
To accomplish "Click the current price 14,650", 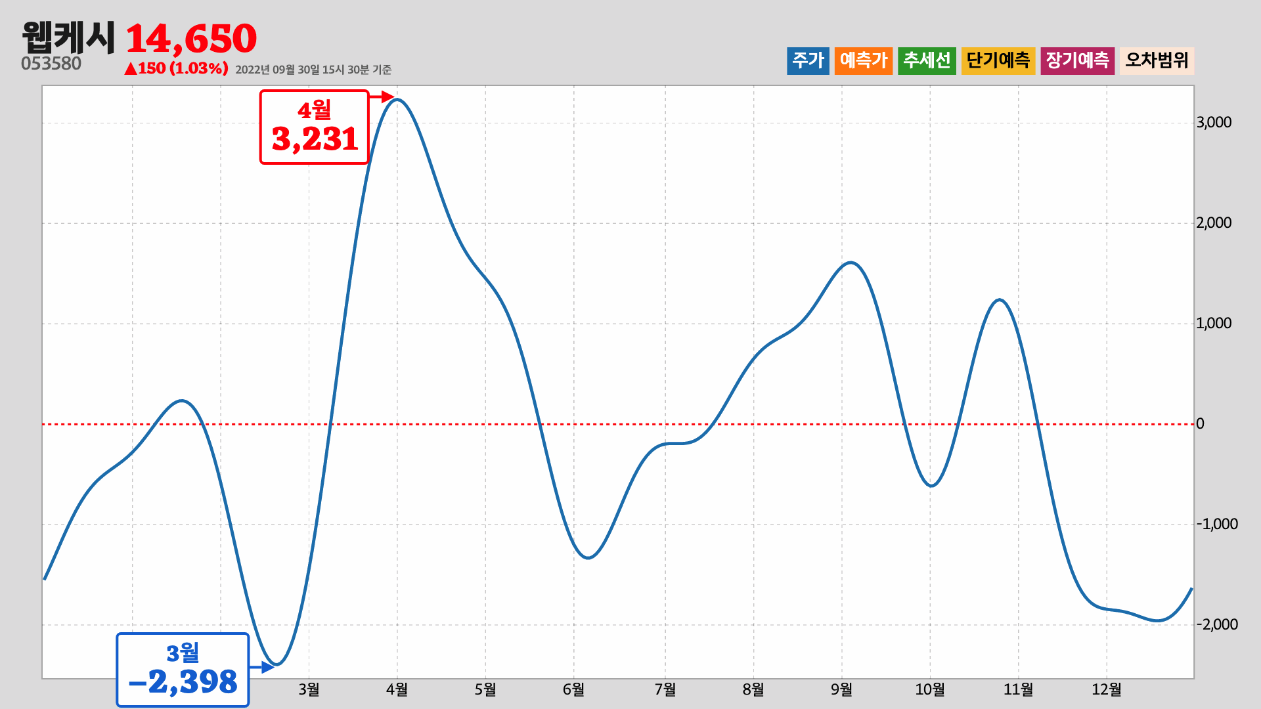I will click(190, 39).
